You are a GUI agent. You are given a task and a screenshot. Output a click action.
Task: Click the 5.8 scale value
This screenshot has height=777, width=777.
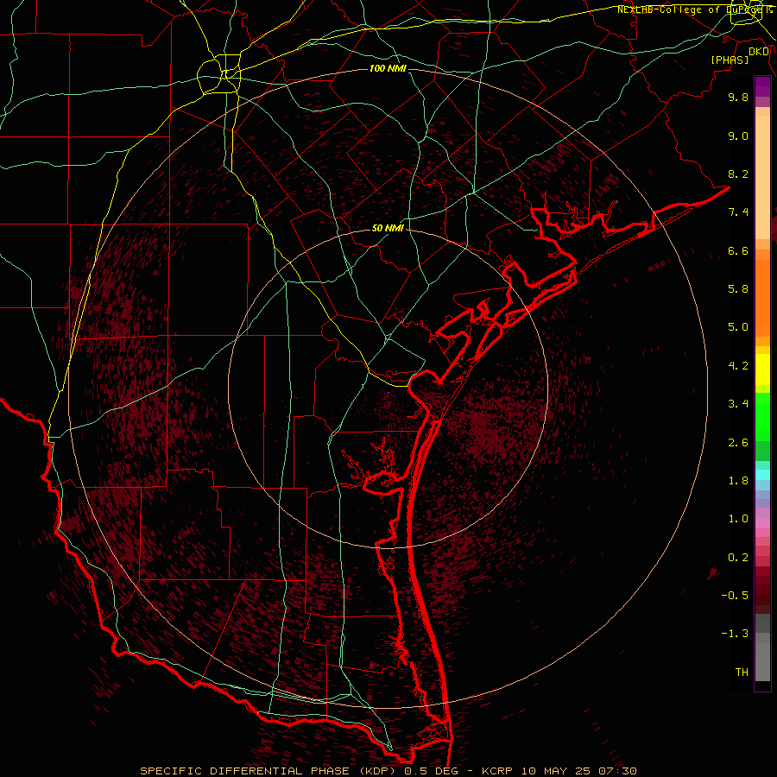click(738, 289)
